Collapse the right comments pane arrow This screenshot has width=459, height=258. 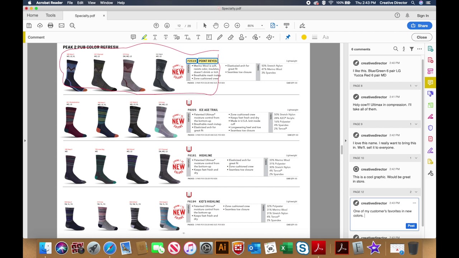tap(345, 140)
